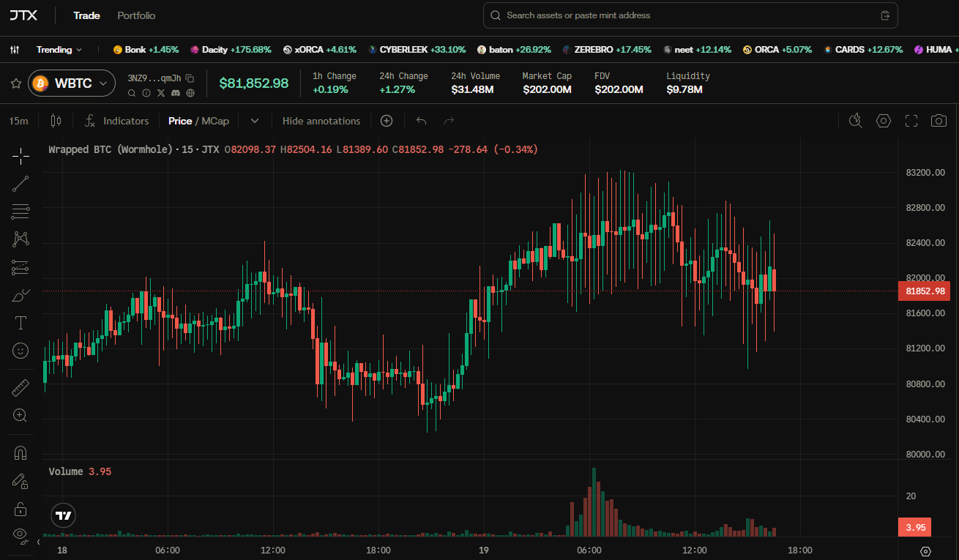Open the WBTC asset selector dropdown

click(72, 83)
